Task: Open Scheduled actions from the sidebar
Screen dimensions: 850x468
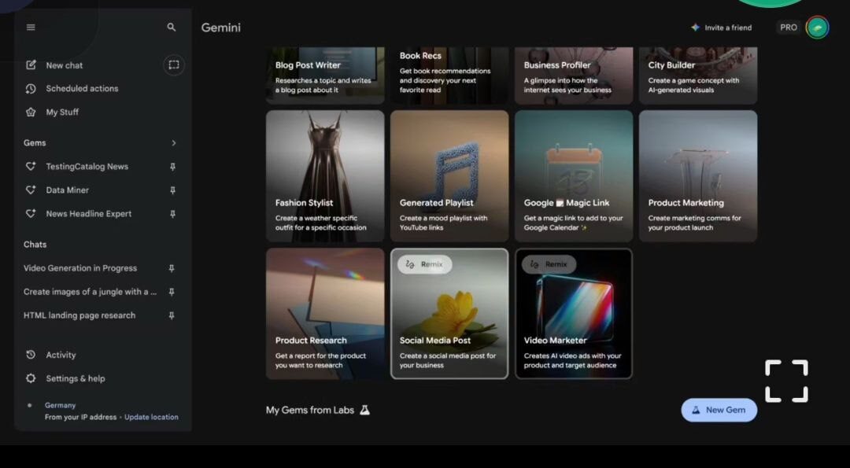Action: tap(82, 89)
